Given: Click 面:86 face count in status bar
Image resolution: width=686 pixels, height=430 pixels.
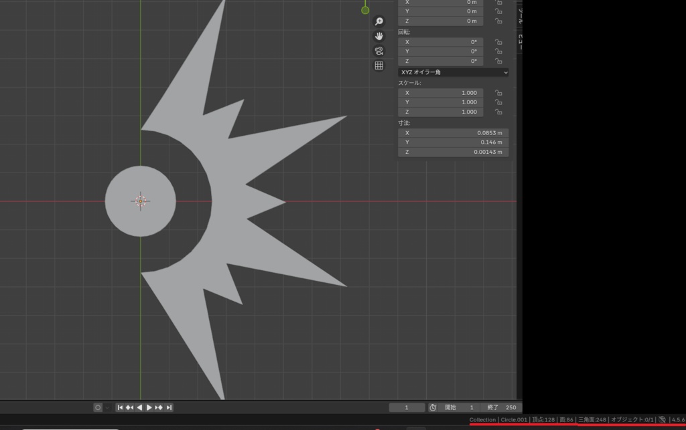Looking at the screenshot, I should pos(566,419).
